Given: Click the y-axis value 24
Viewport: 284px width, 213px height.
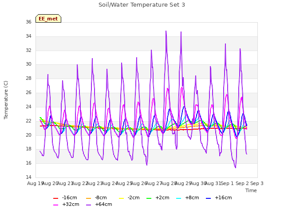Looking at the screenshot, I should (28, 106).
